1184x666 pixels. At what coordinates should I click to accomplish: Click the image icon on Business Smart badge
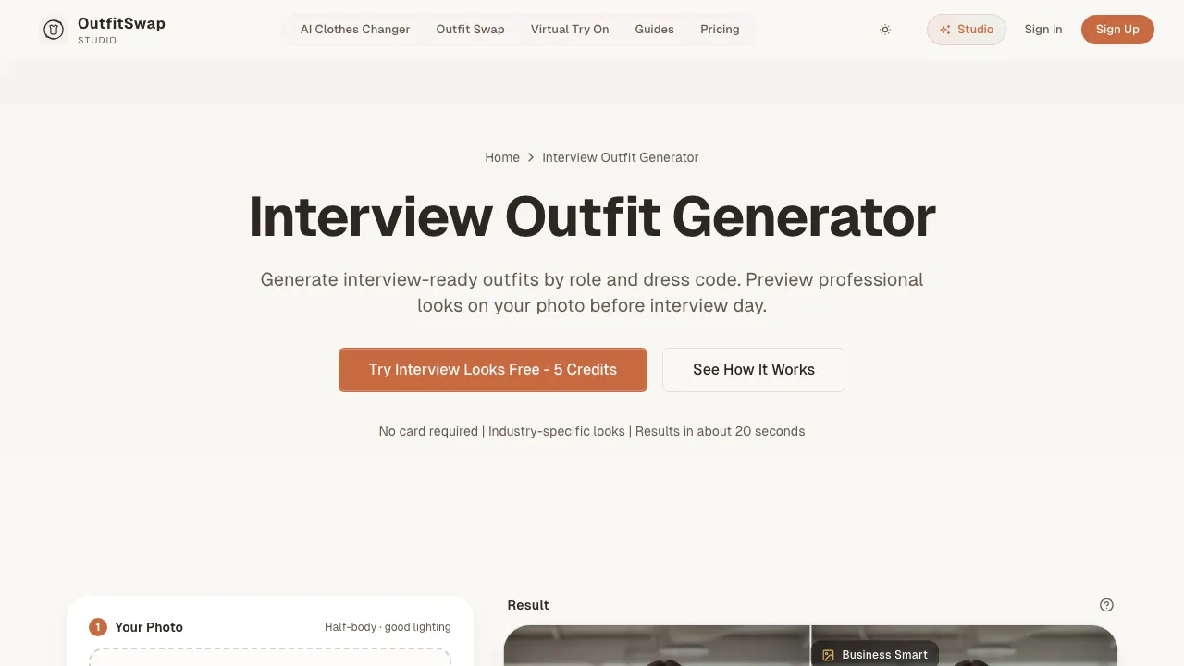[x=828, y=655]
